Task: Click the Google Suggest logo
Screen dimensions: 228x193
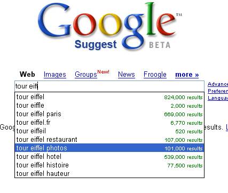Action: point(109,27)
